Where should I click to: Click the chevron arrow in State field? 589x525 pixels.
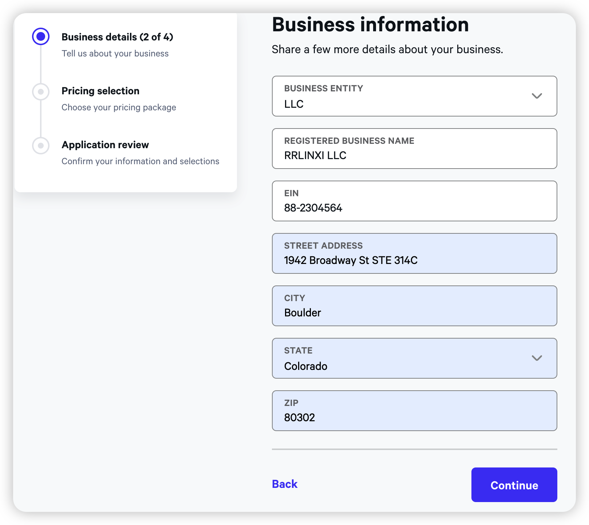[x=537, y=358]
